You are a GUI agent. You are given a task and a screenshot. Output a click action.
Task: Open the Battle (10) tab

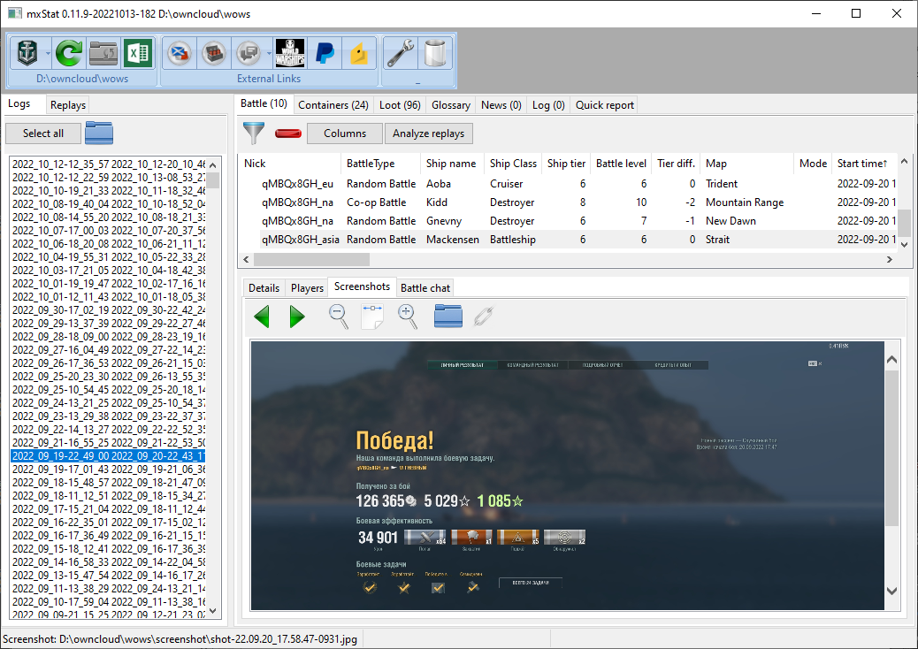tap(264, 103)
